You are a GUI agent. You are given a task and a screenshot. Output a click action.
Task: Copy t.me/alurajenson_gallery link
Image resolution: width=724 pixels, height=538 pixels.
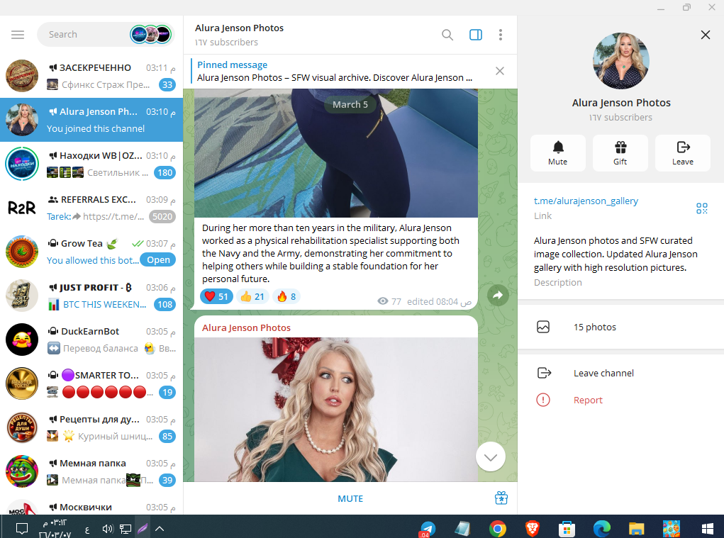pyautogui.click(x=586, y=201)
